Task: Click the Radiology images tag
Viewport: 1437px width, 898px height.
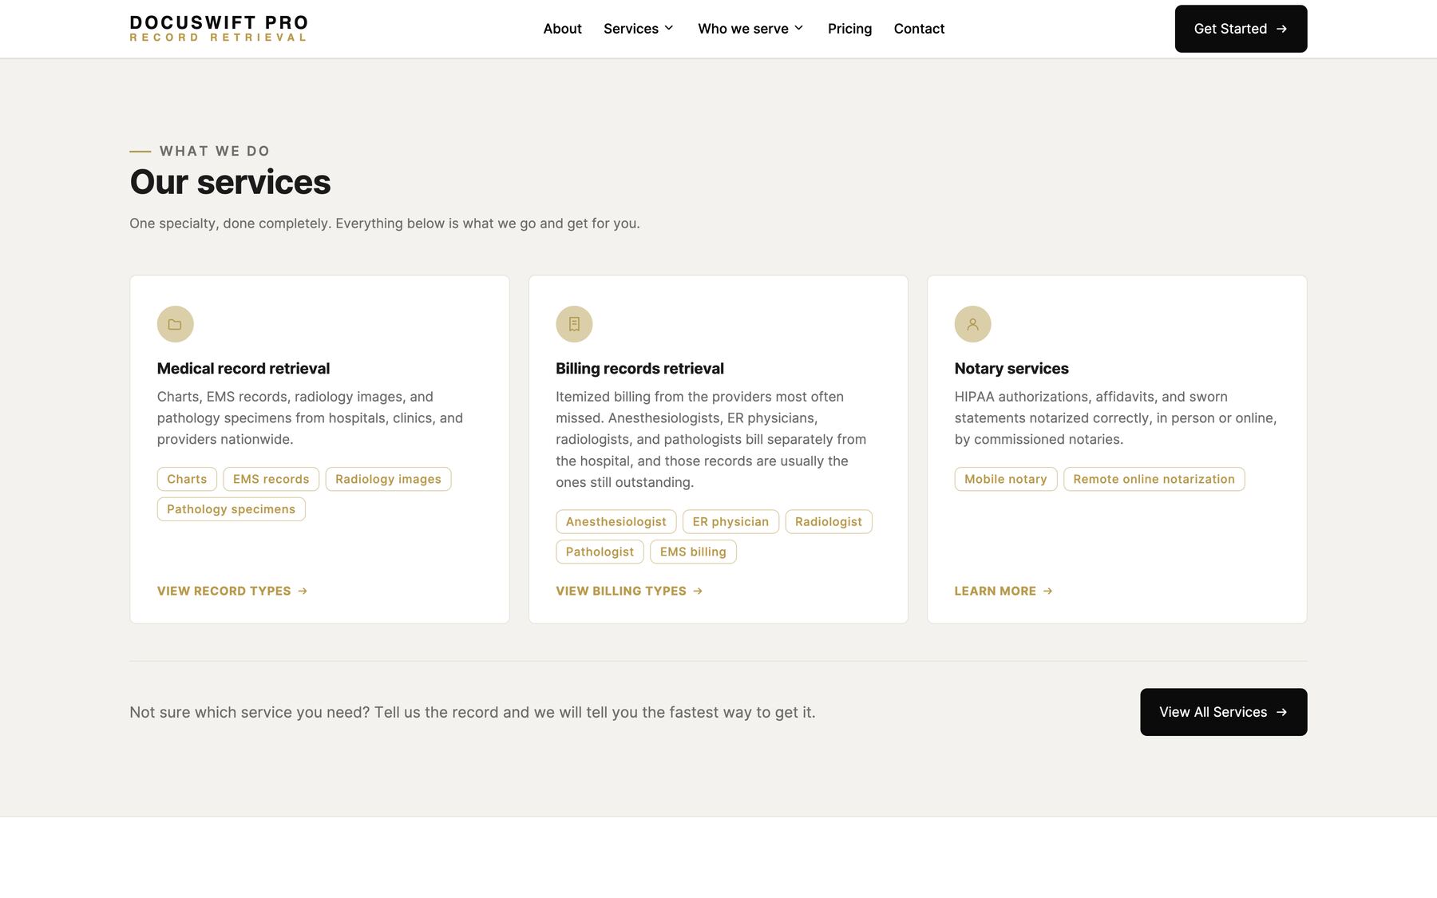Action: [x=388, y=479]
